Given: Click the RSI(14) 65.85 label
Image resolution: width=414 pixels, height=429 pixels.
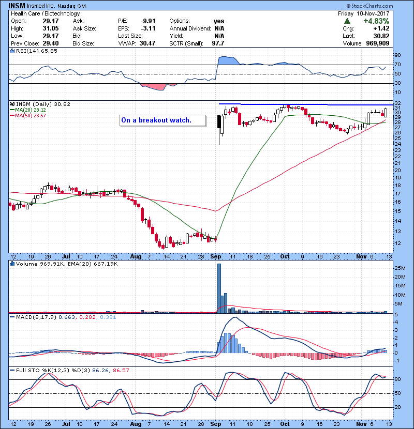Looking at the screenshot, I should [x=36, y=51].
